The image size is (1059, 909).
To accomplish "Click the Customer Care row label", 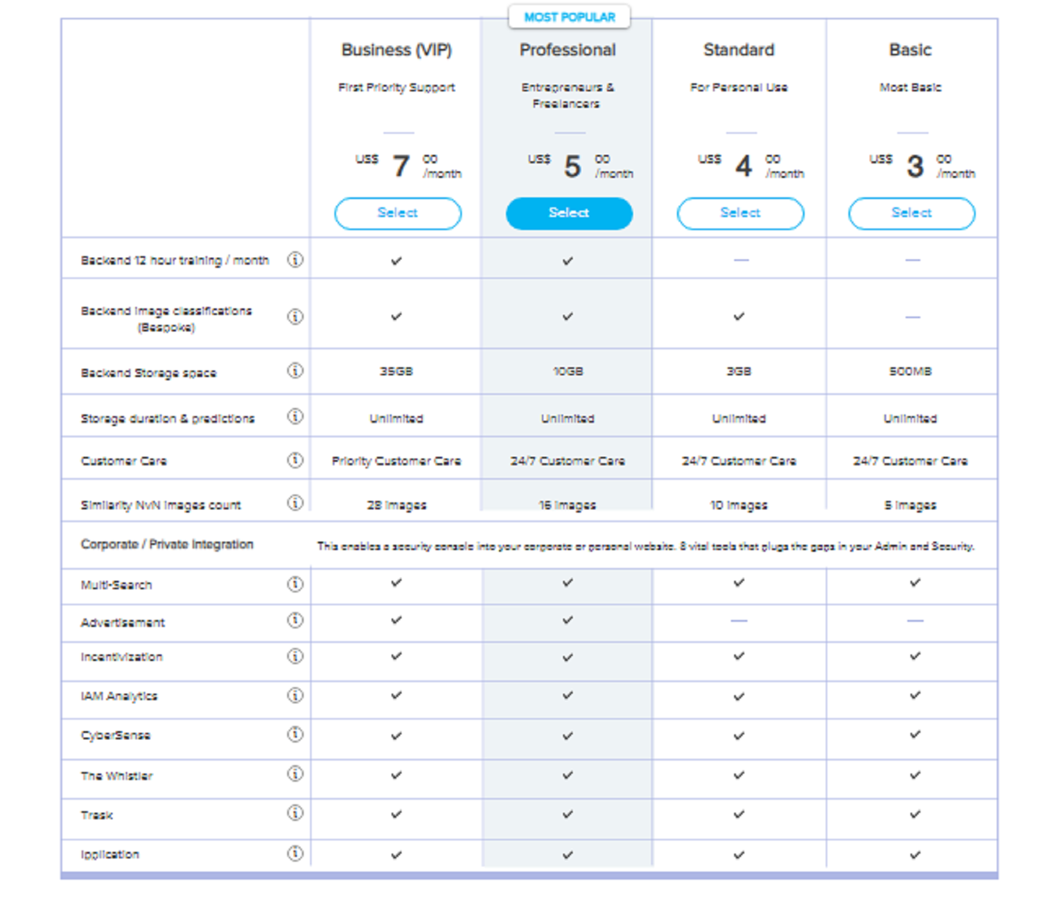I will [123, 461].
